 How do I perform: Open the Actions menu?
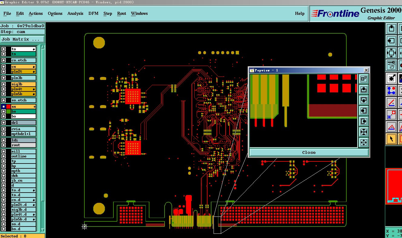tap(36, 13)
